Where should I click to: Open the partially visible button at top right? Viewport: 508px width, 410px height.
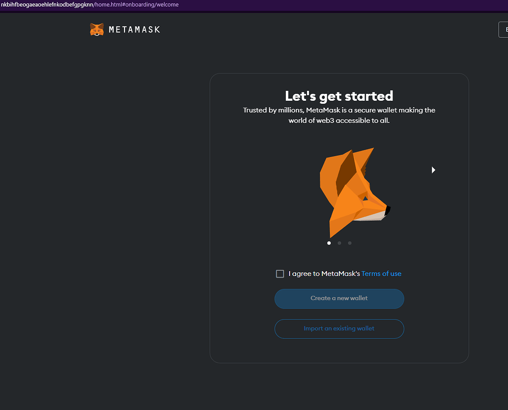504,29
